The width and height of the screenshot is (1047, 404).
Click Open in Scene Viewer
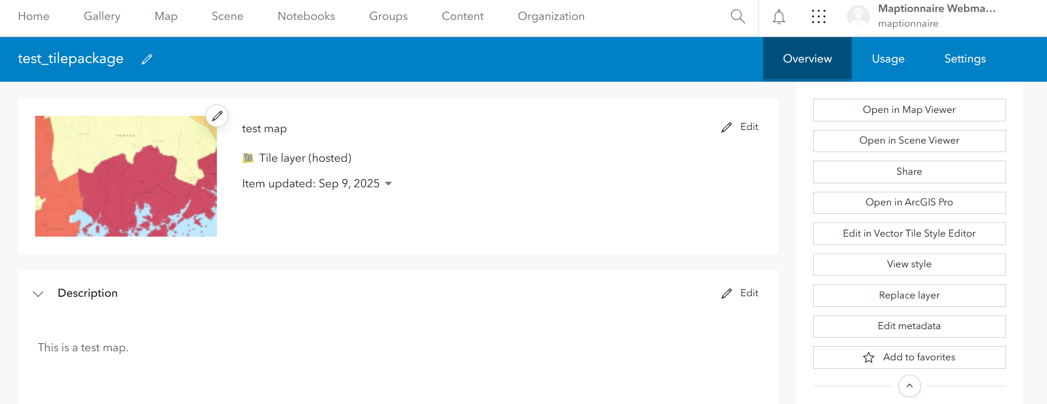910,141
